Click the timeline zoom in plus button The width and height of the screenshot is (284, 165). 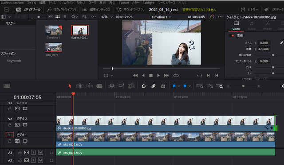259,86
